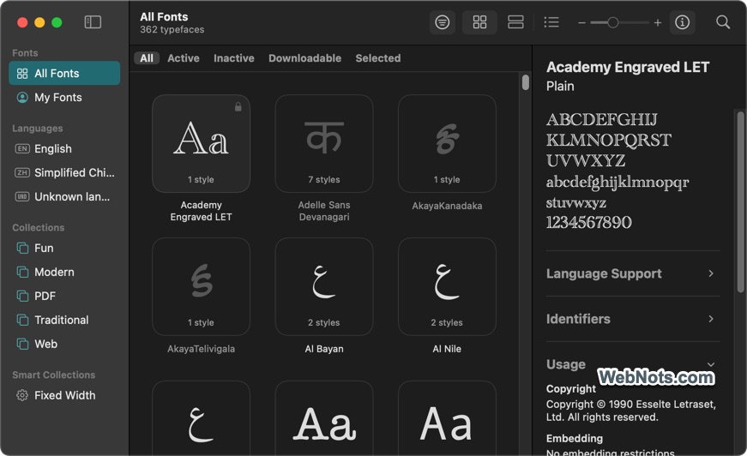Select the AkayaKanadaka font card
747x456 pixels.
point(447,144)
